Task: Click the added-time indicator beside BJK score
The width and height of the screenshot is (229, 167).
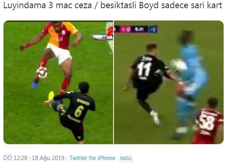Action: point(153,30)
